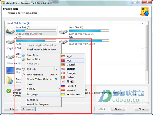This screenshot has height=115, width=153.
Task: Collapse the Hard Disk Drives group
Action: point(142,23)
